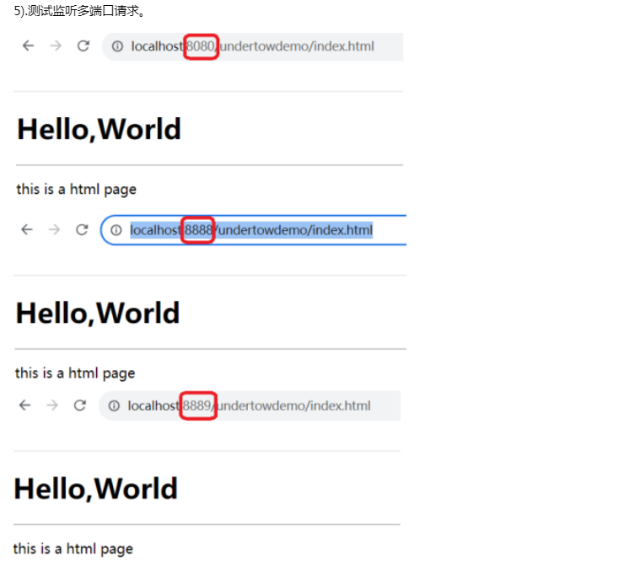The height and width of the screenshot is (585, 635).
Task: Click the back arrow beside localhost:8080 address
Action: (28, 46)
